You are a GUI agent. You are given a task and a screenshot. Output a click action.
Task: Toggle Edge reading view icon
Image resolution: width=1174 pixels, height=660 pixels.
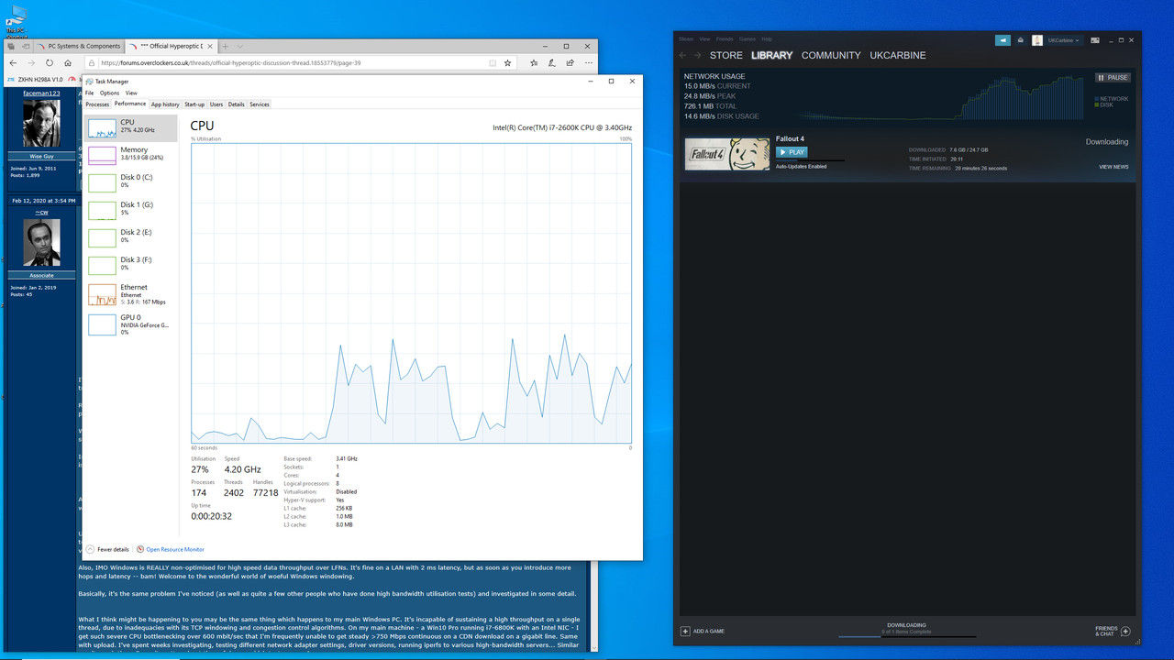493,63
